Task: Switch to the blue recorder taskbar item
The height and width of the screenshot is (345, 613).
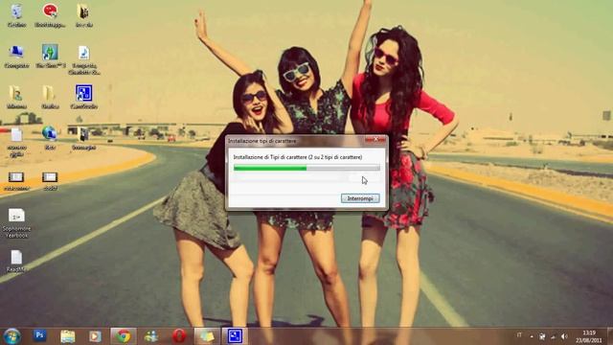Action: click(x=235, y=336)
